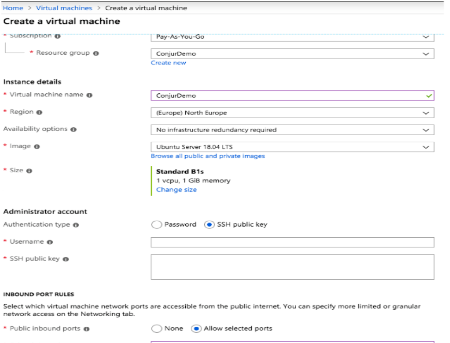Choose None for public inbound ports
450x343 pixels.
157,329
